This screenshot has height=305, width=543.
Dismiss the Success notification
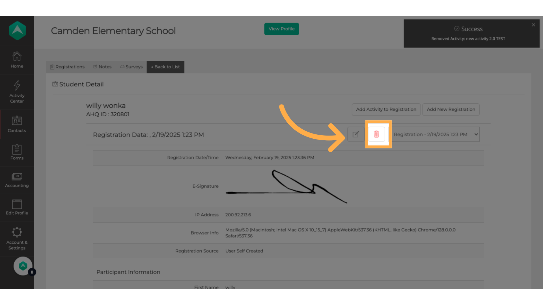tap(533, 25)
